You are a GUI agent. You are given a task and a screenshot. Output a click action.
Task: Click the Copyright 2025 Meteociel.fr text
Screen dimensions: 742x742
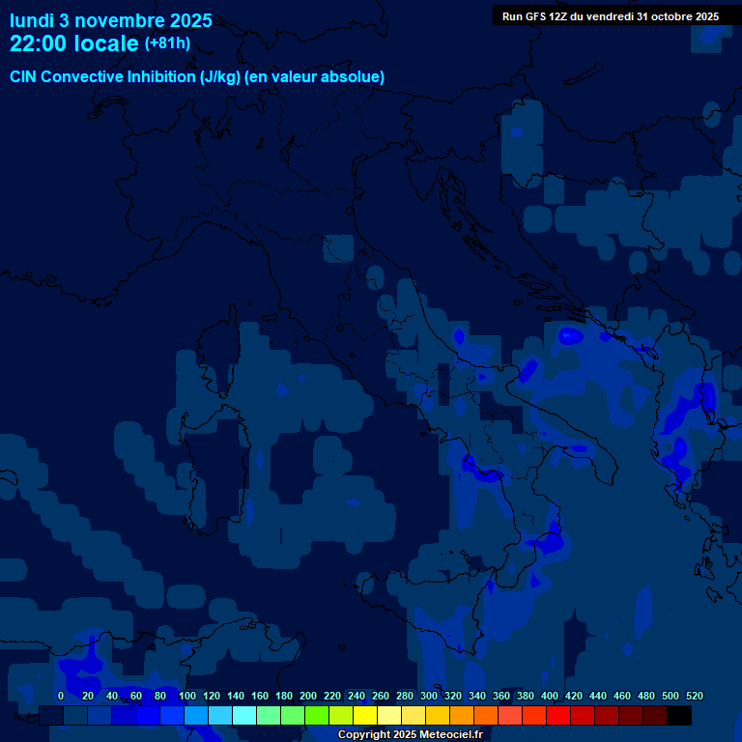click(x=410, y=734)
